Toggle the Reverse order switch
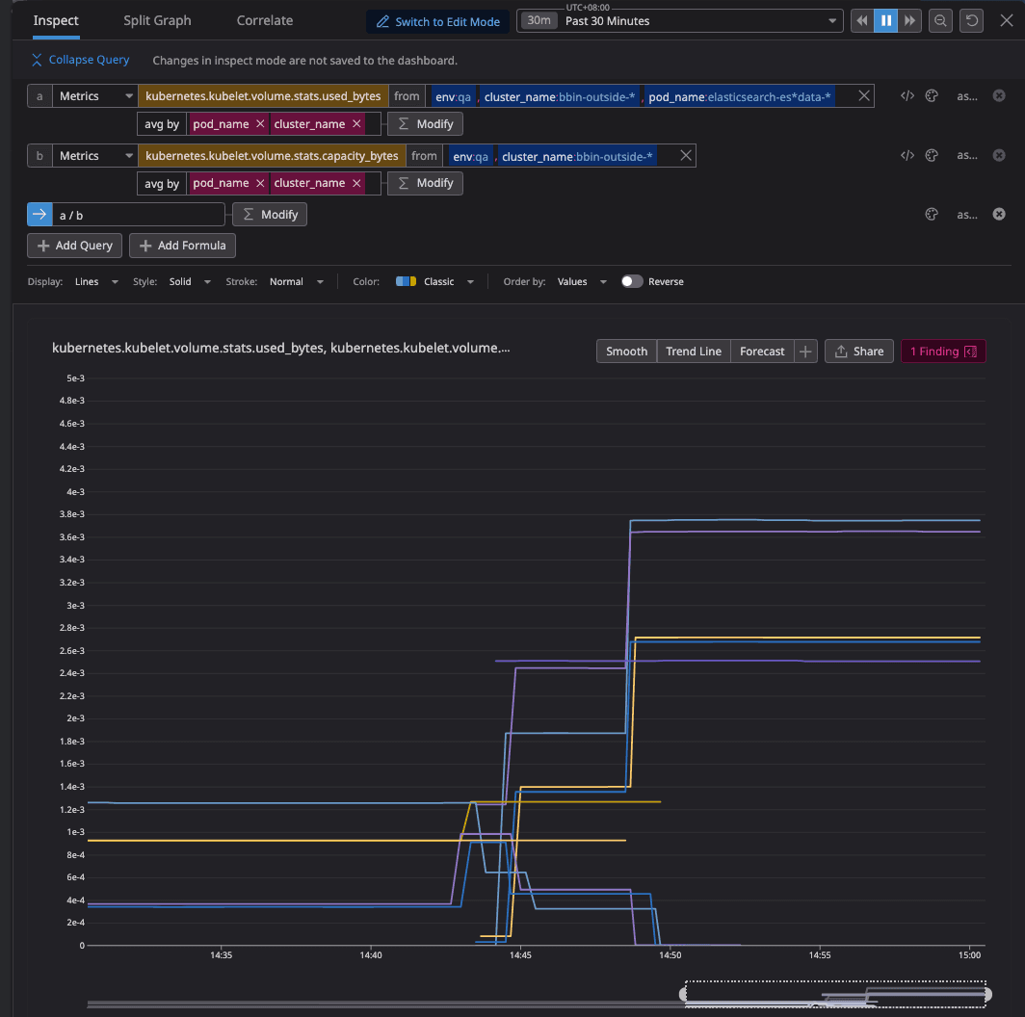 [632, 282]
